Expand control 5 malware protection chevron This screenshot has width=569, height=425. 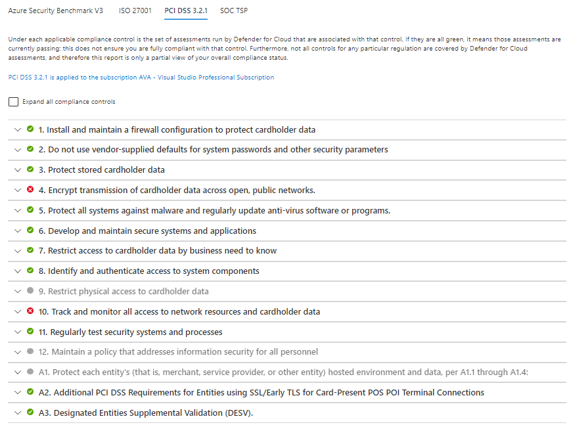coord(18,210)
